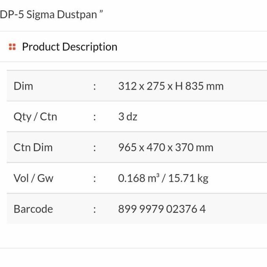The image size is (267, 267).
Task: Click the colon in the Barcode row
Action: [x=94, y=209]
